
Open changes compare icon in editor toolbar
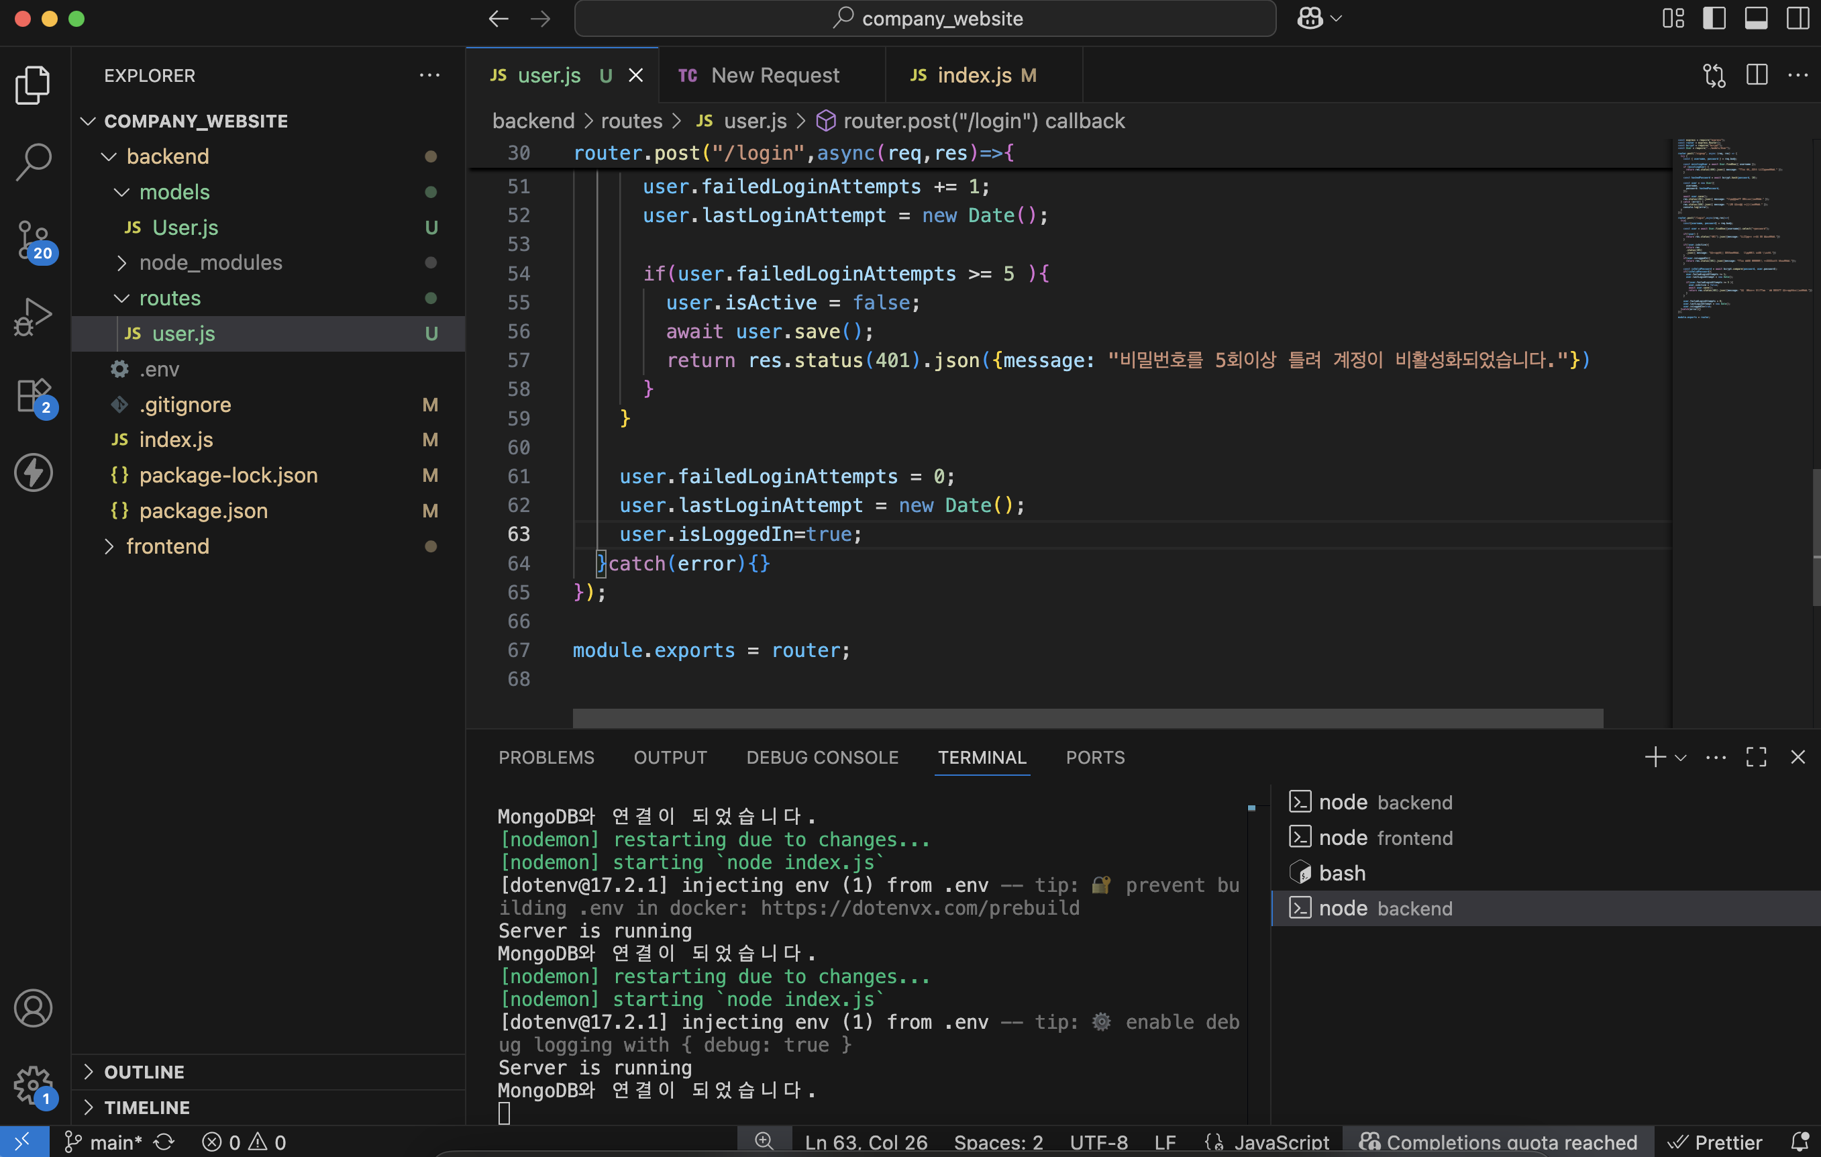(1714, 75)
